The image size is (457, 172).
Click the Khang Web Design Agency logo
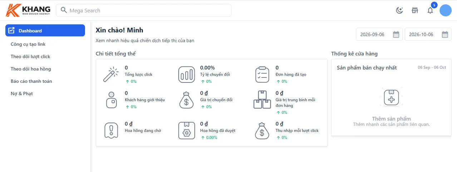point(28,10)
